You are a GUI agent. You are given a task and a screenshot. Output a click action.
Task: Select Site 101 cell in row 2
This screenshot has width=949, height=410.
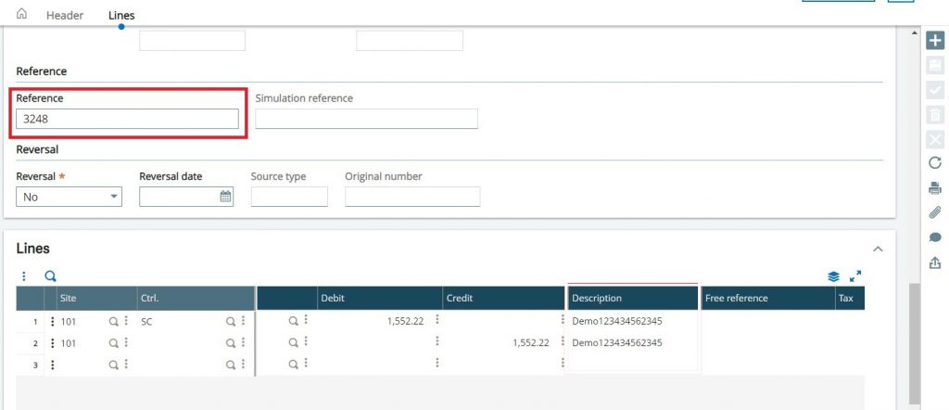click(x=69, y=343)
